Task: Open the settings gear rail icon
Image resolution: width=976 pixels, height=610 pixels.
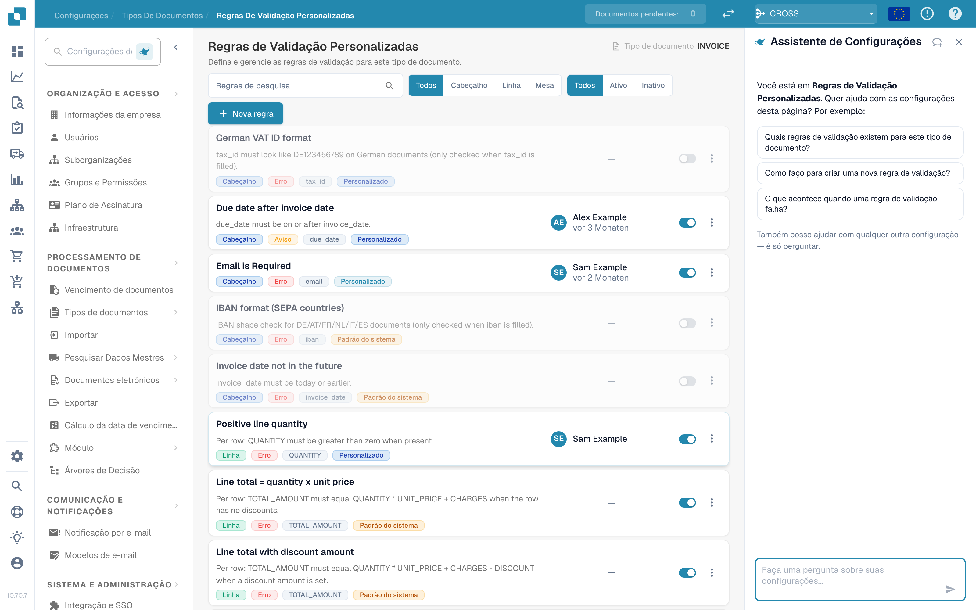Action: click(x=17, y=456)
